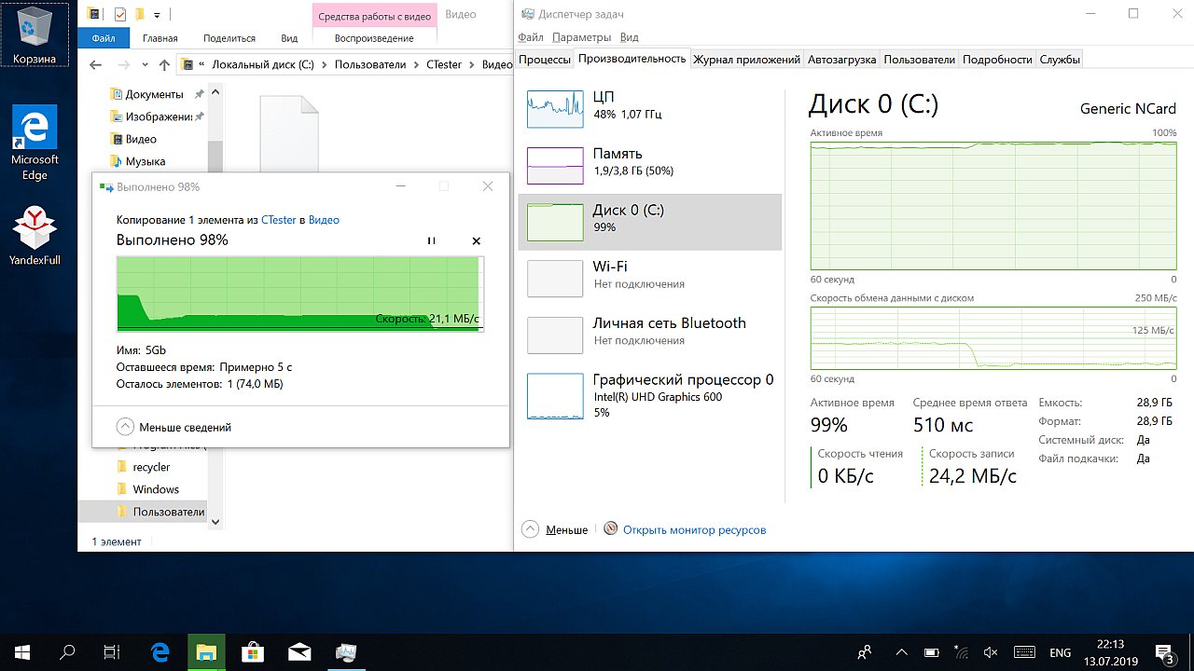Collapse Task Manager using Меньше button
This screenshot has width=1194, height=671.
pyautogui.click(x=556, y=529)
